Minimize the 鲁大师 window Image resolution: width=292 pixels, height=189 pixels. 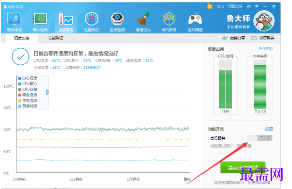(265, 7)
